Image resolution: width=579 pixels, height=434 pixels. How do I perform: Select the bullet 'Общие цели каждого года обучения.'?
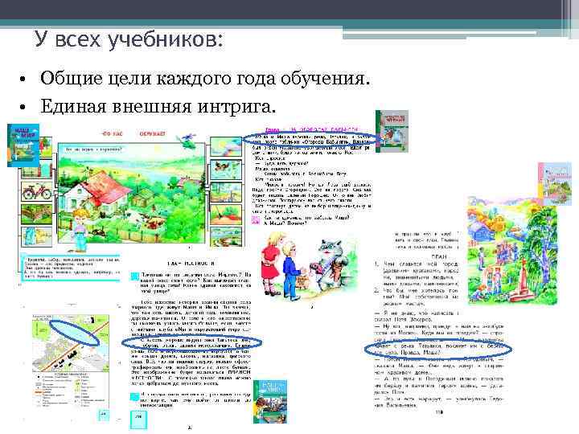coord(205,79)
